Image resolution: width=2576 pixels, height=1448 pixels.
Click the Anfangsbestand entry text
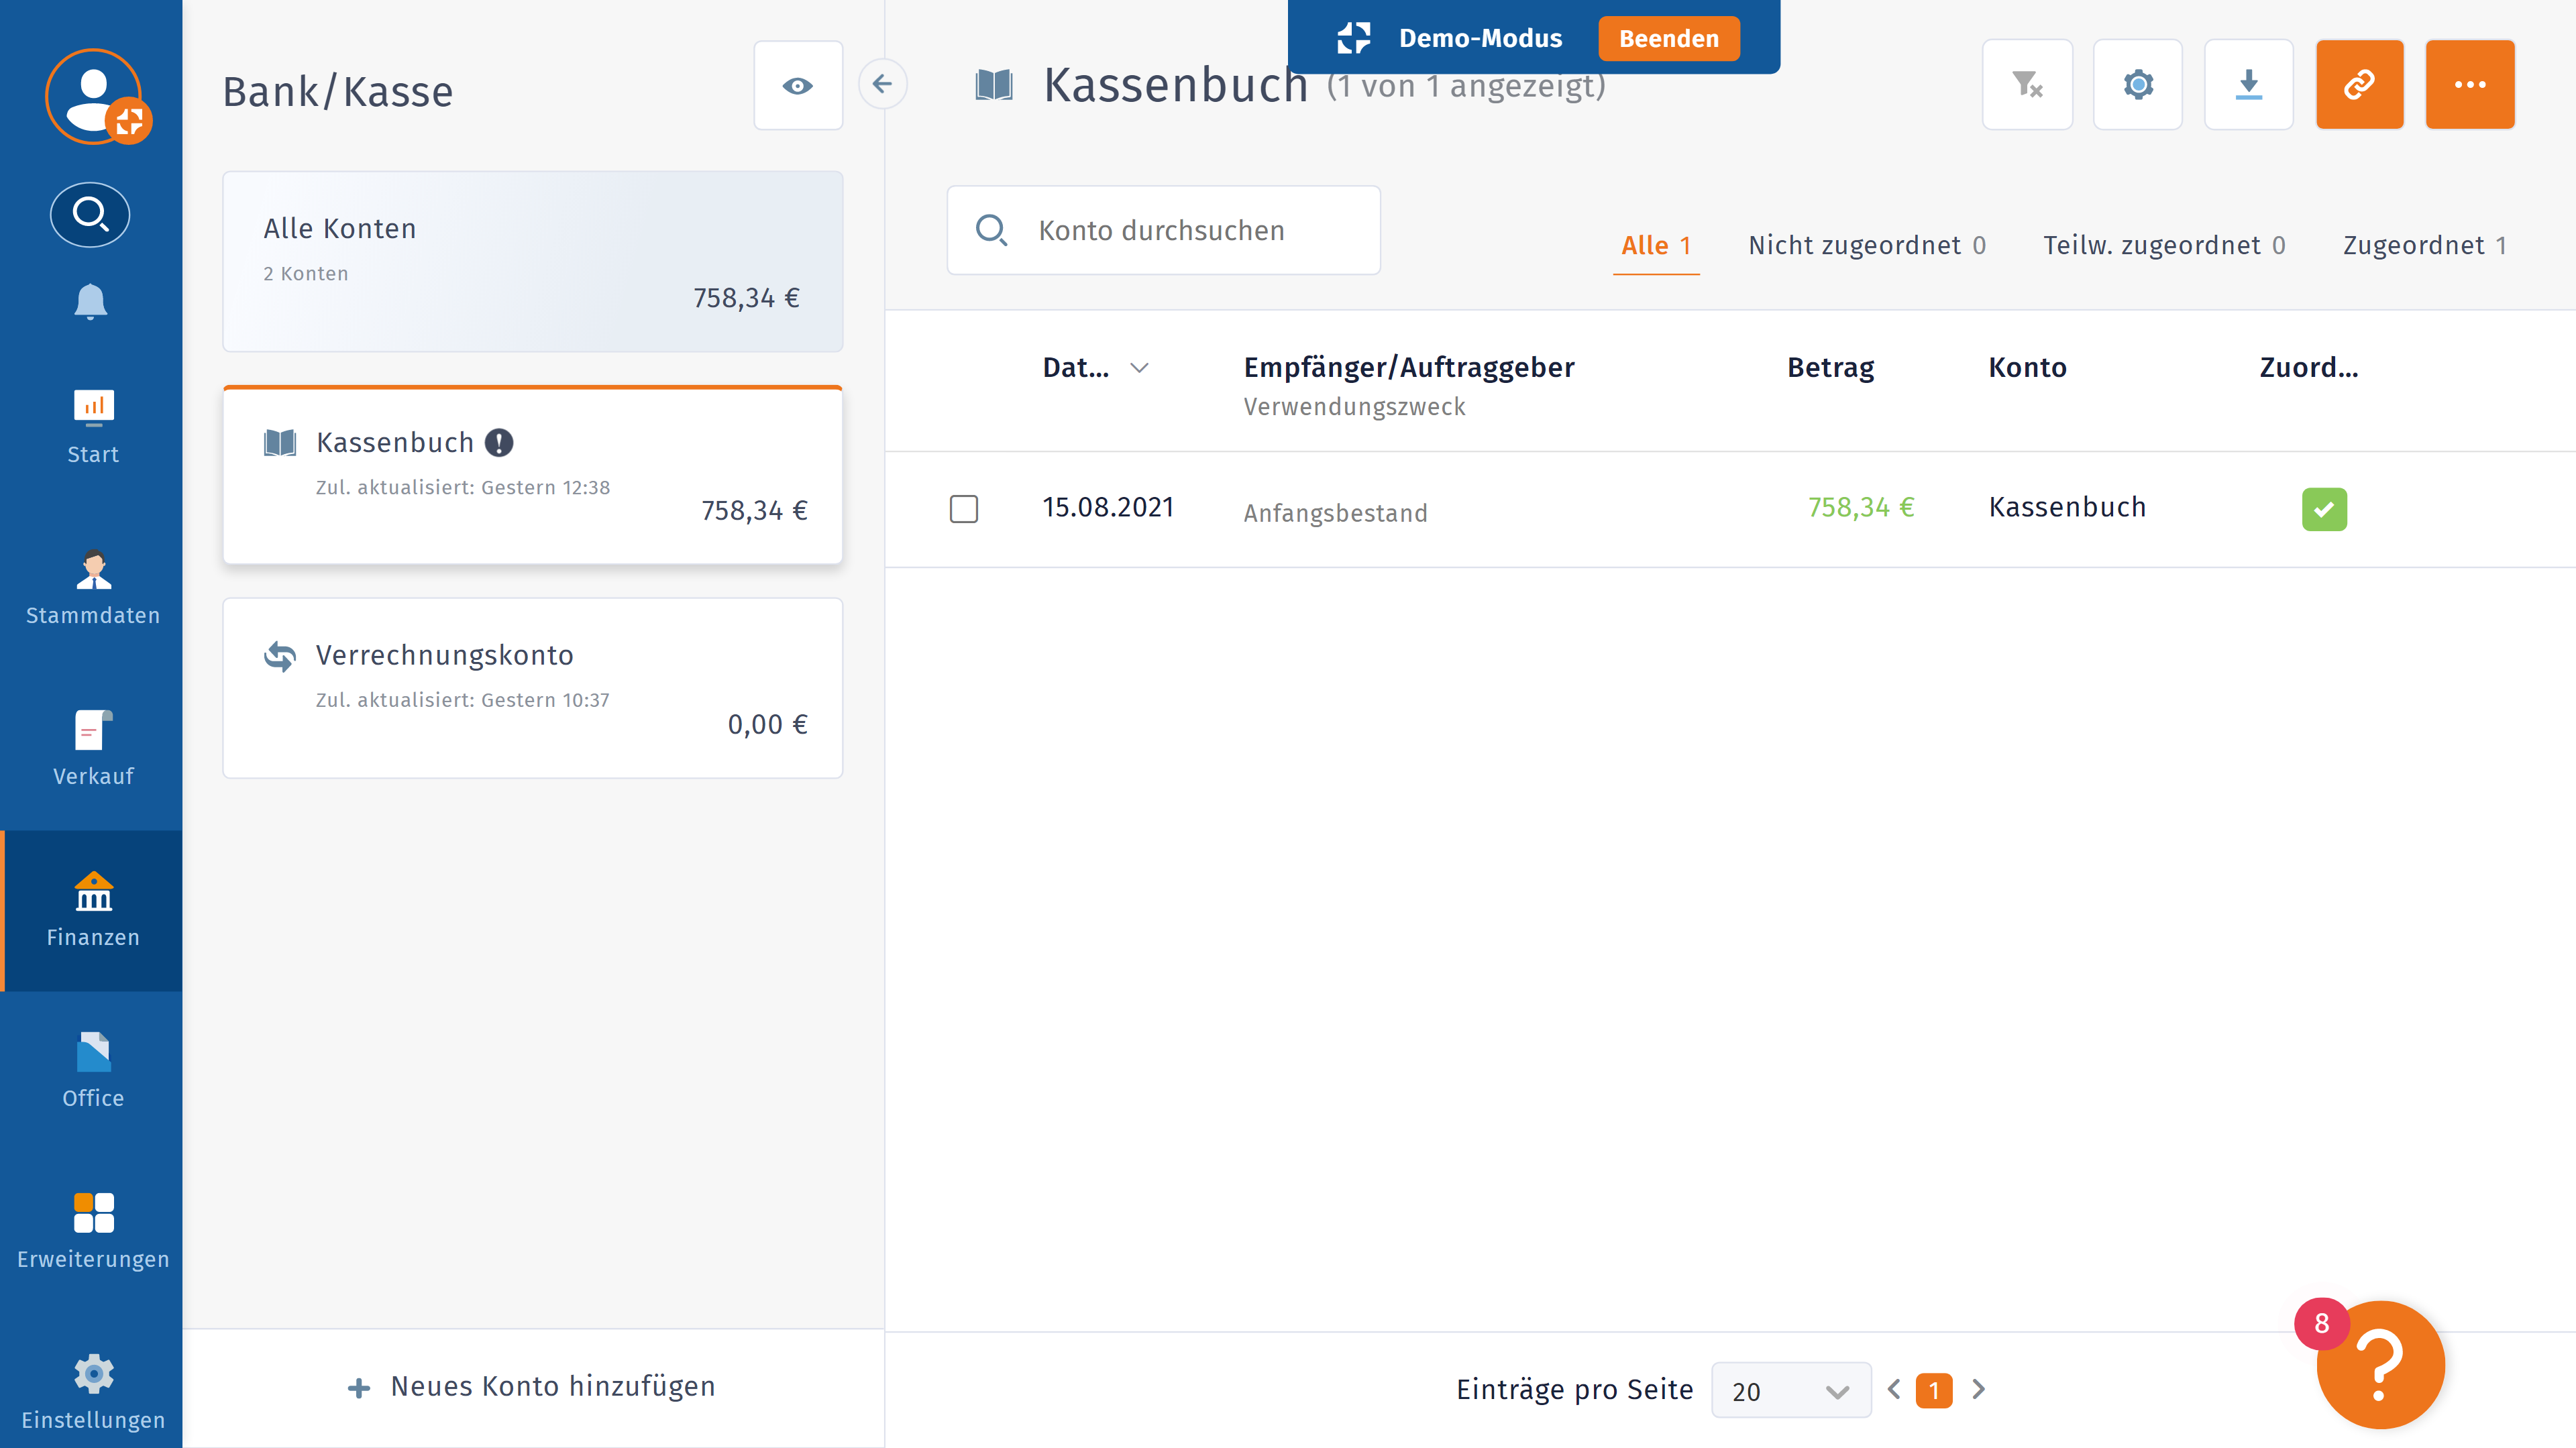(1335, 513)
